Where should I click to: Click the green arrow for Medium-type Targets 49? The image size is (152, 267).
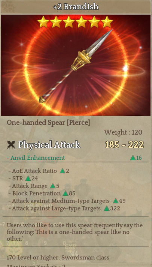point(116,201)
